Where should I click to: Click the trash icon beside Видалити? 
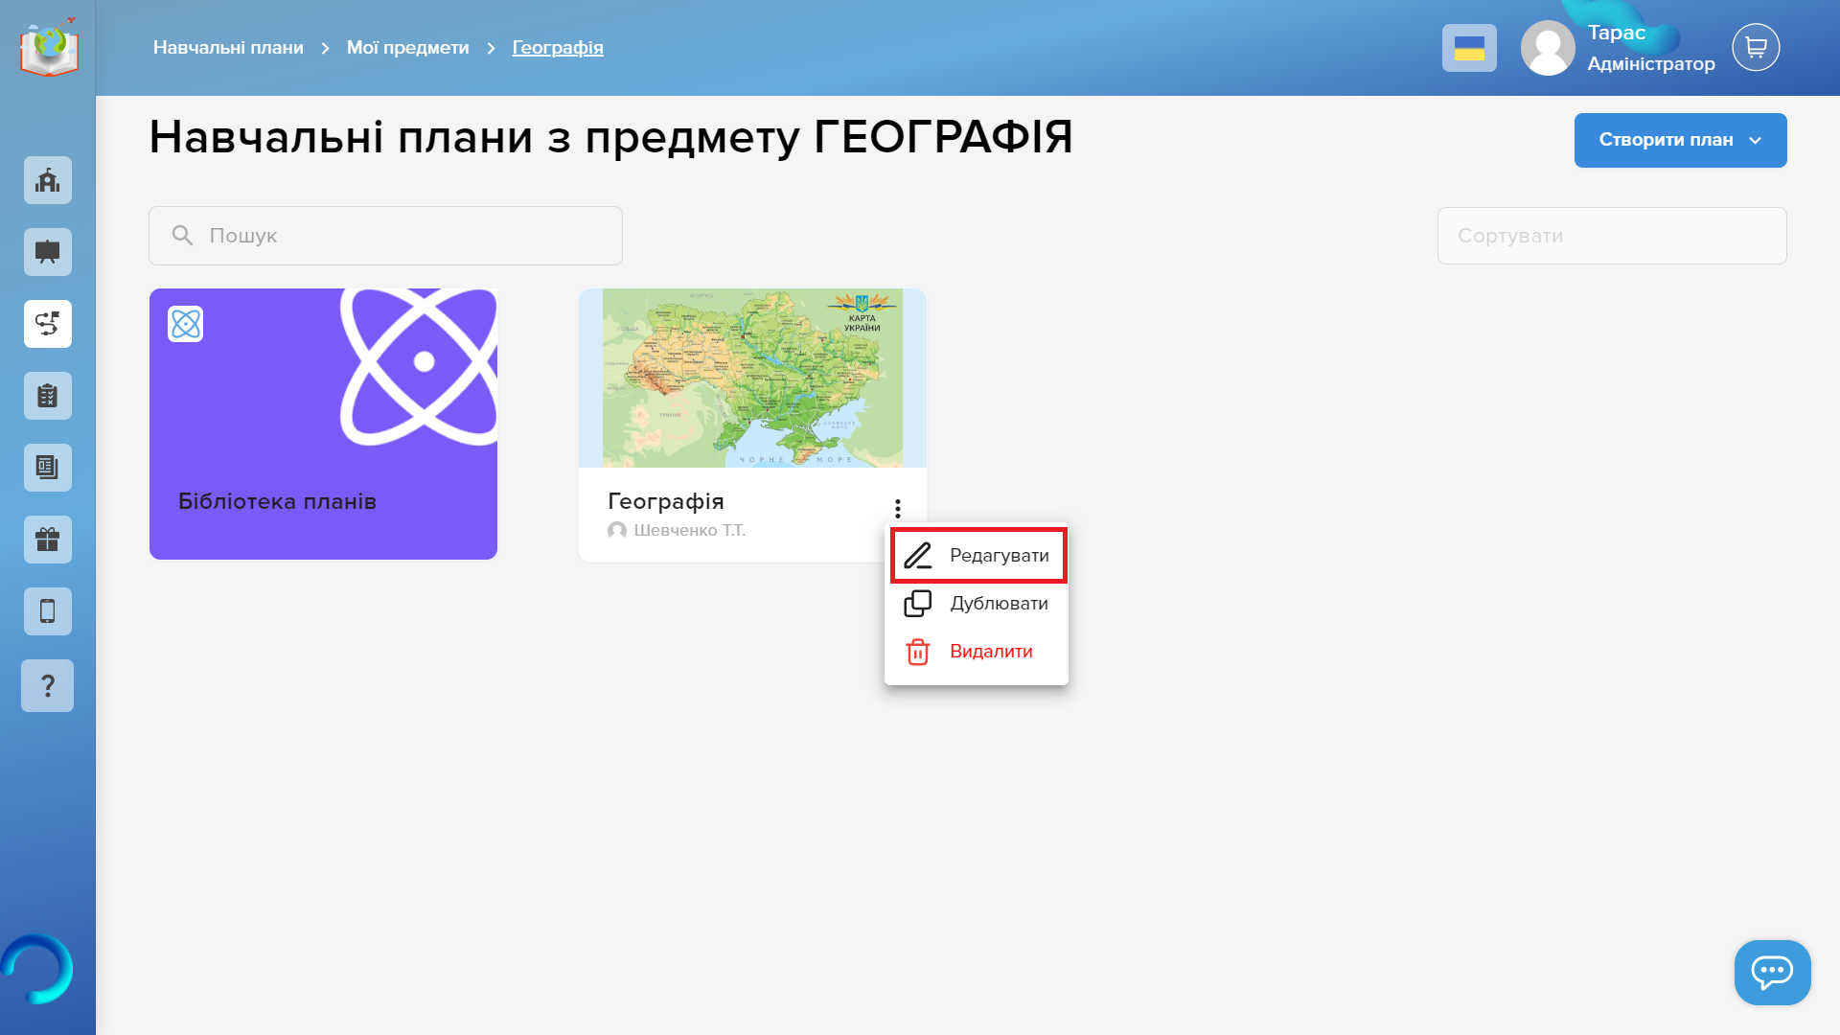(x=918, y=652)
